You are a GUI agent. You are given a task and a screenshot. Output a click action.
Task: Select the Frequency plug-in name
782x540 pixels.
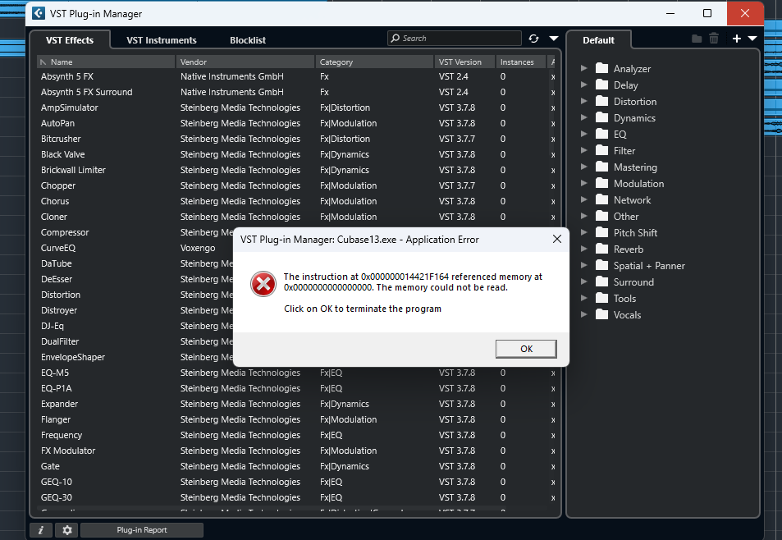(62, 435)
